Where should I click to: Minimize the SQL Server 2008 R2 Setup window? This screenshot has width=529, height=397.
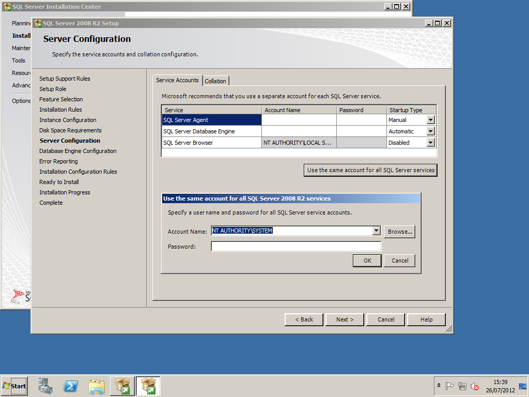point(429,23)
